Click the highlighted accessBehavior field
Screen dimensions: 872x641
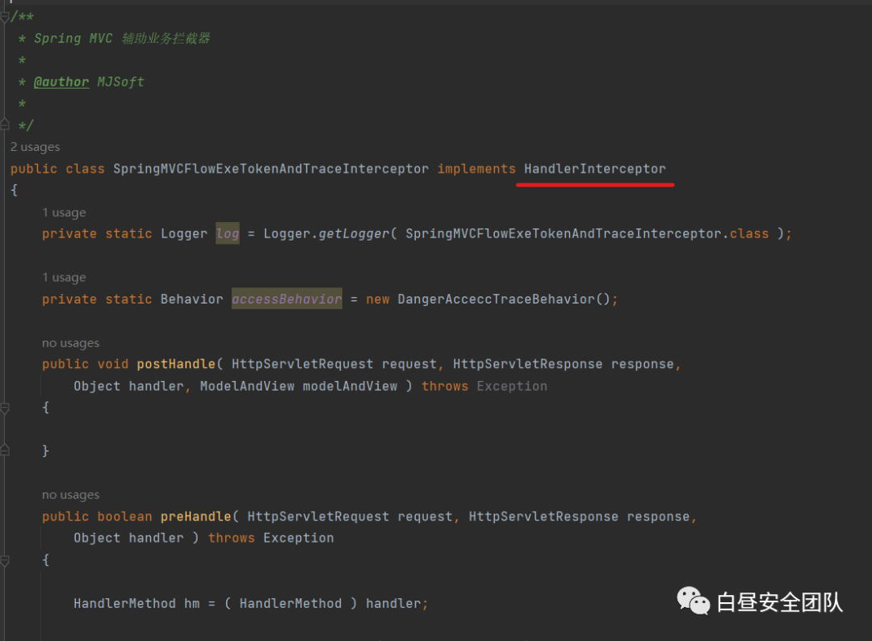tap(287, 299)
